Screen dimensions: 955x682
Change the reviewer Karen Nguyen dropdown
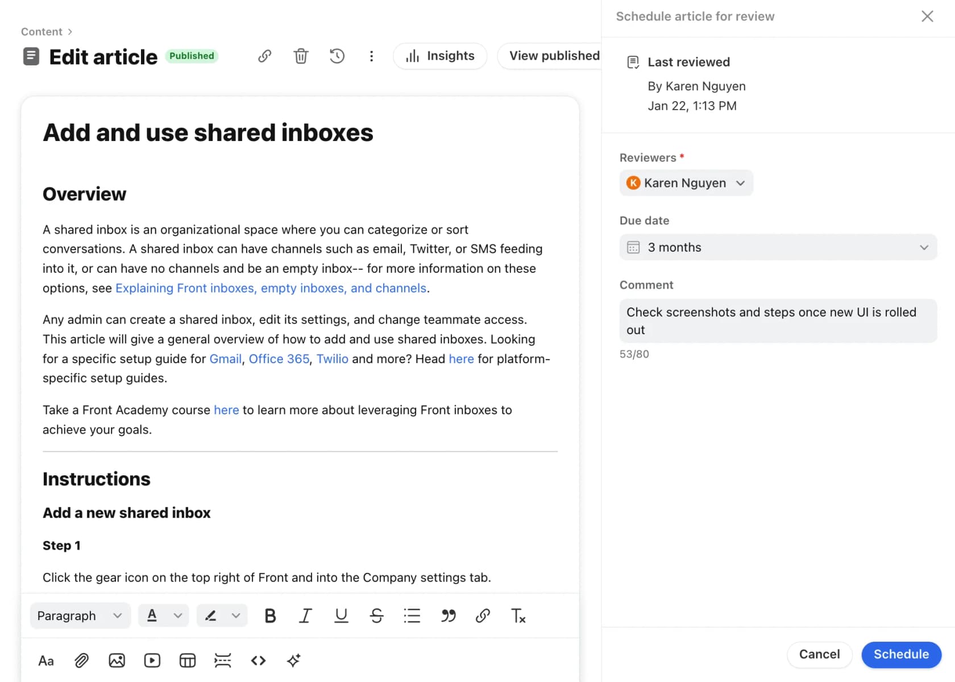click(686, 183)
